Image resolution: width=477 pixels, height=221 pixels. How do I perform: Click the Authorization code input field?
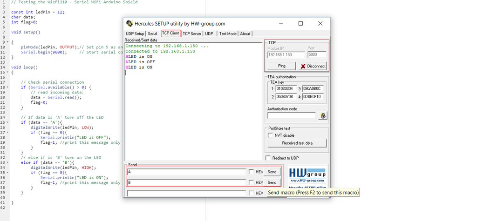pos(292,115)
